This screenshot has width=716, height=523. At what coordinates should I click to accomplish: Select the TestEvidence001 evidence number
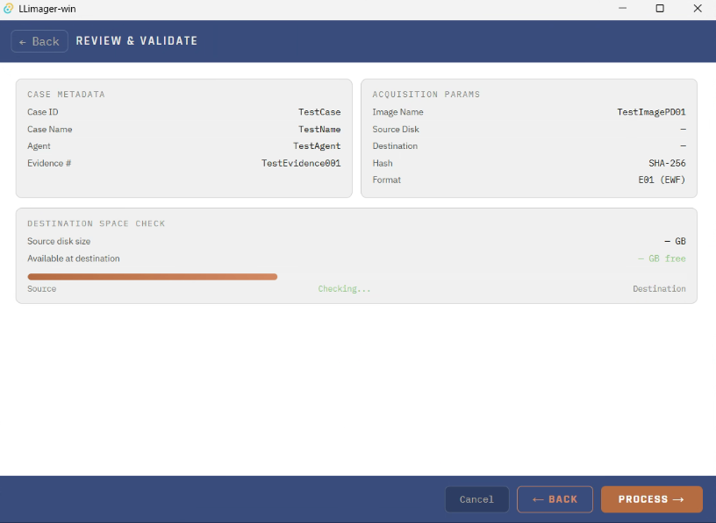[x=301, y=163]
